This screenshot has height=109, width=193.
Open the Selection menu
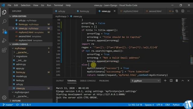click(x=25, y=5)
